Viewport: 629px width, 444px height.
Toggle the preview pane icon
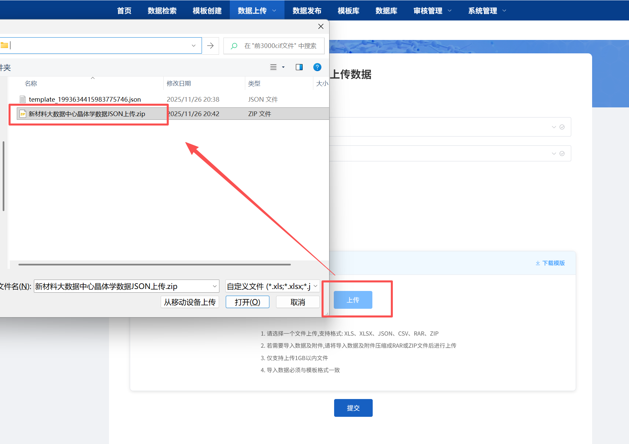tap(299, 67)
